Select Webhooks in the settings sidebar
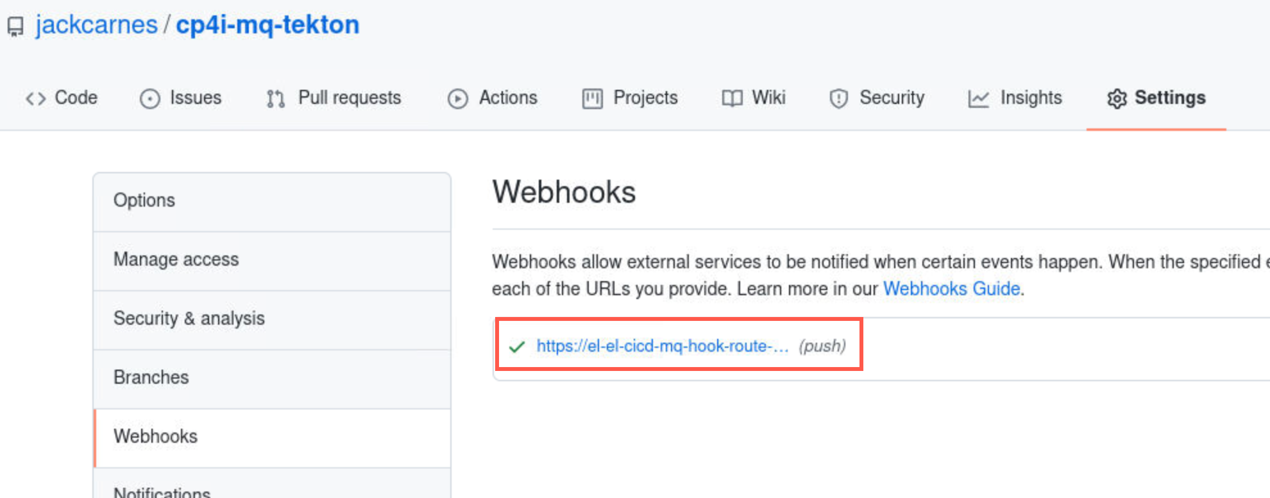 pos(272,437)
